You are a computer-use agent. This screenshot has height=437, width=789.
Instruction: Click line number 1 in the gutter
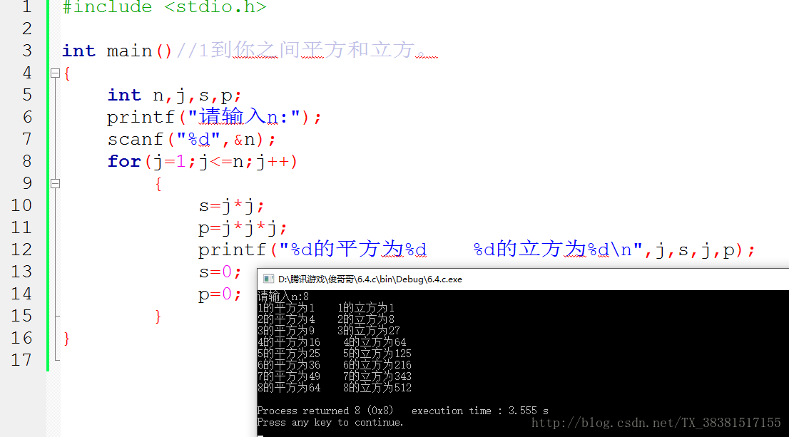click(x=27, y=7)
